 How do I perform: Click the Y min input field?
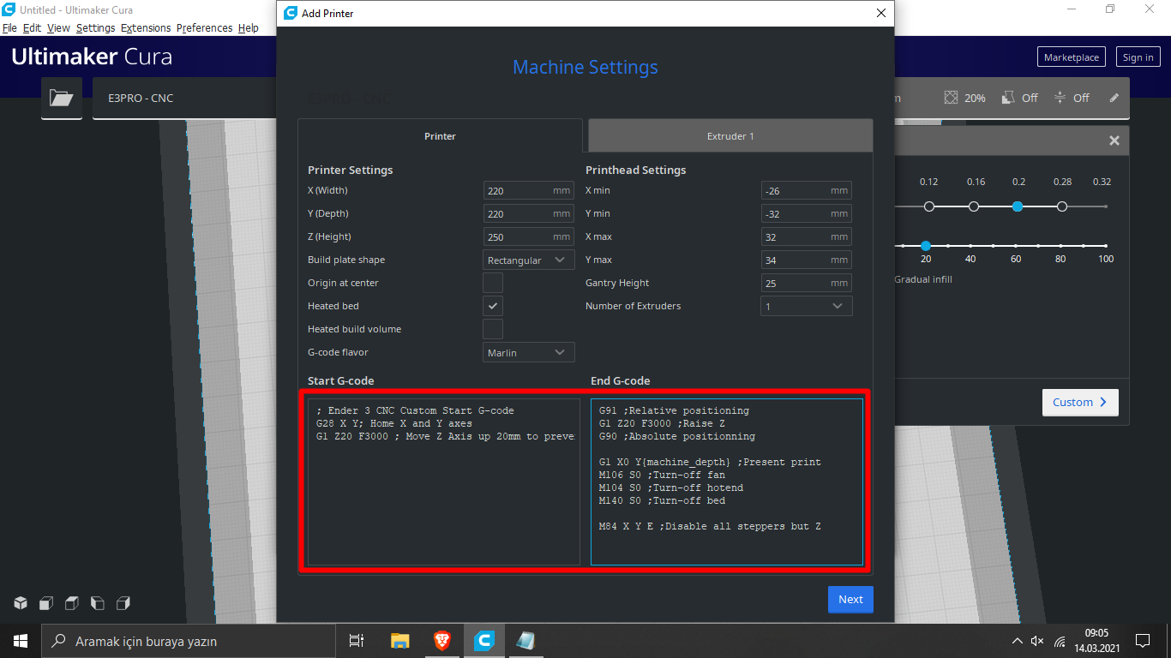(807, 213)
